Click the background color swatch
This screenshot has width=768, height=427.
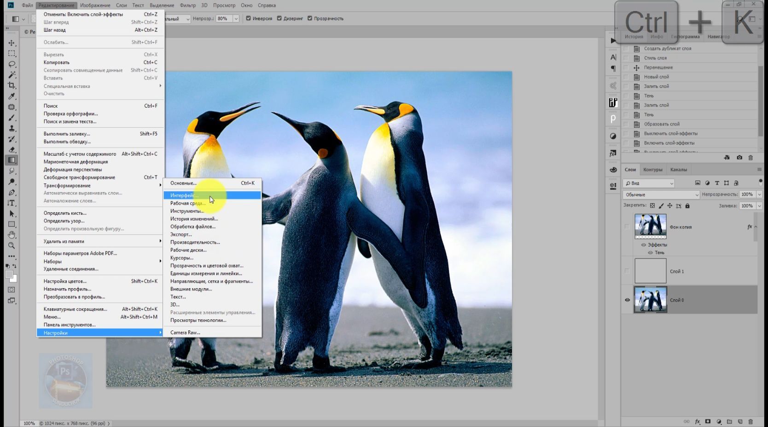pos(14,279)
